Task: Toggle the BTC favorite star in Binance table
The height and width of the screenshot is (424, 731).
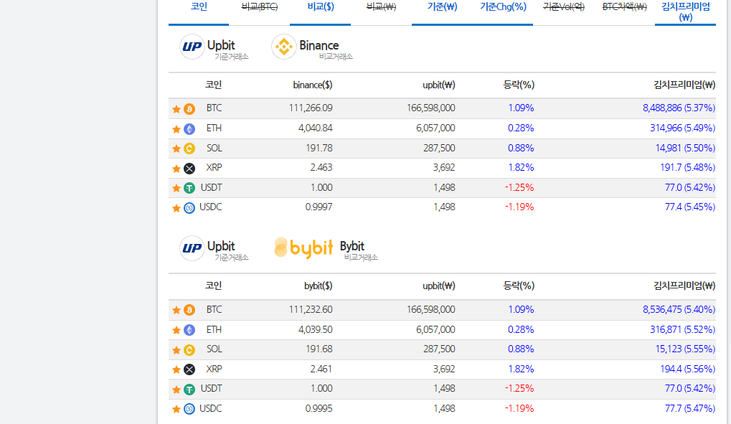Action: pyautogui.click(x=176, y=109)
